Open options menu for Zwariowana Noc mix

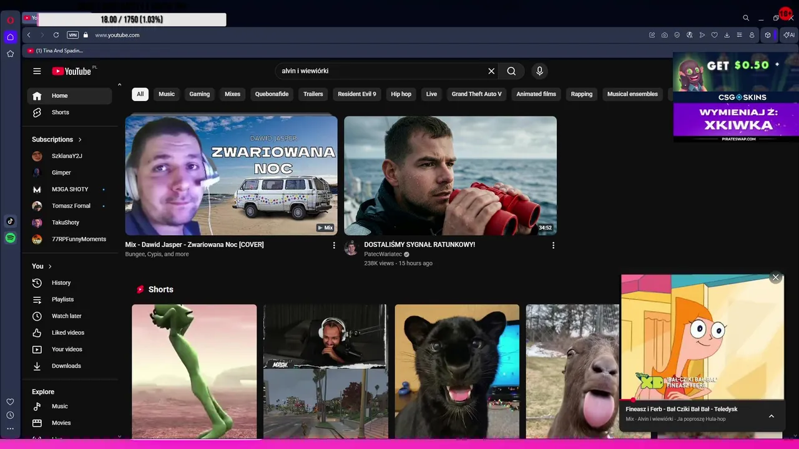[334, 246]
